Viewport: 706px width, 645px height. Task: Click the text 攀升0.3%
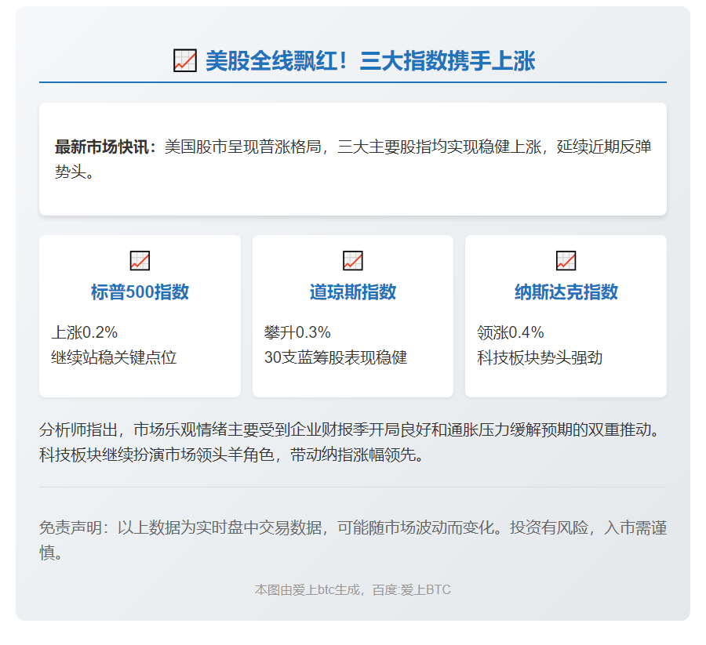(297, 333)
